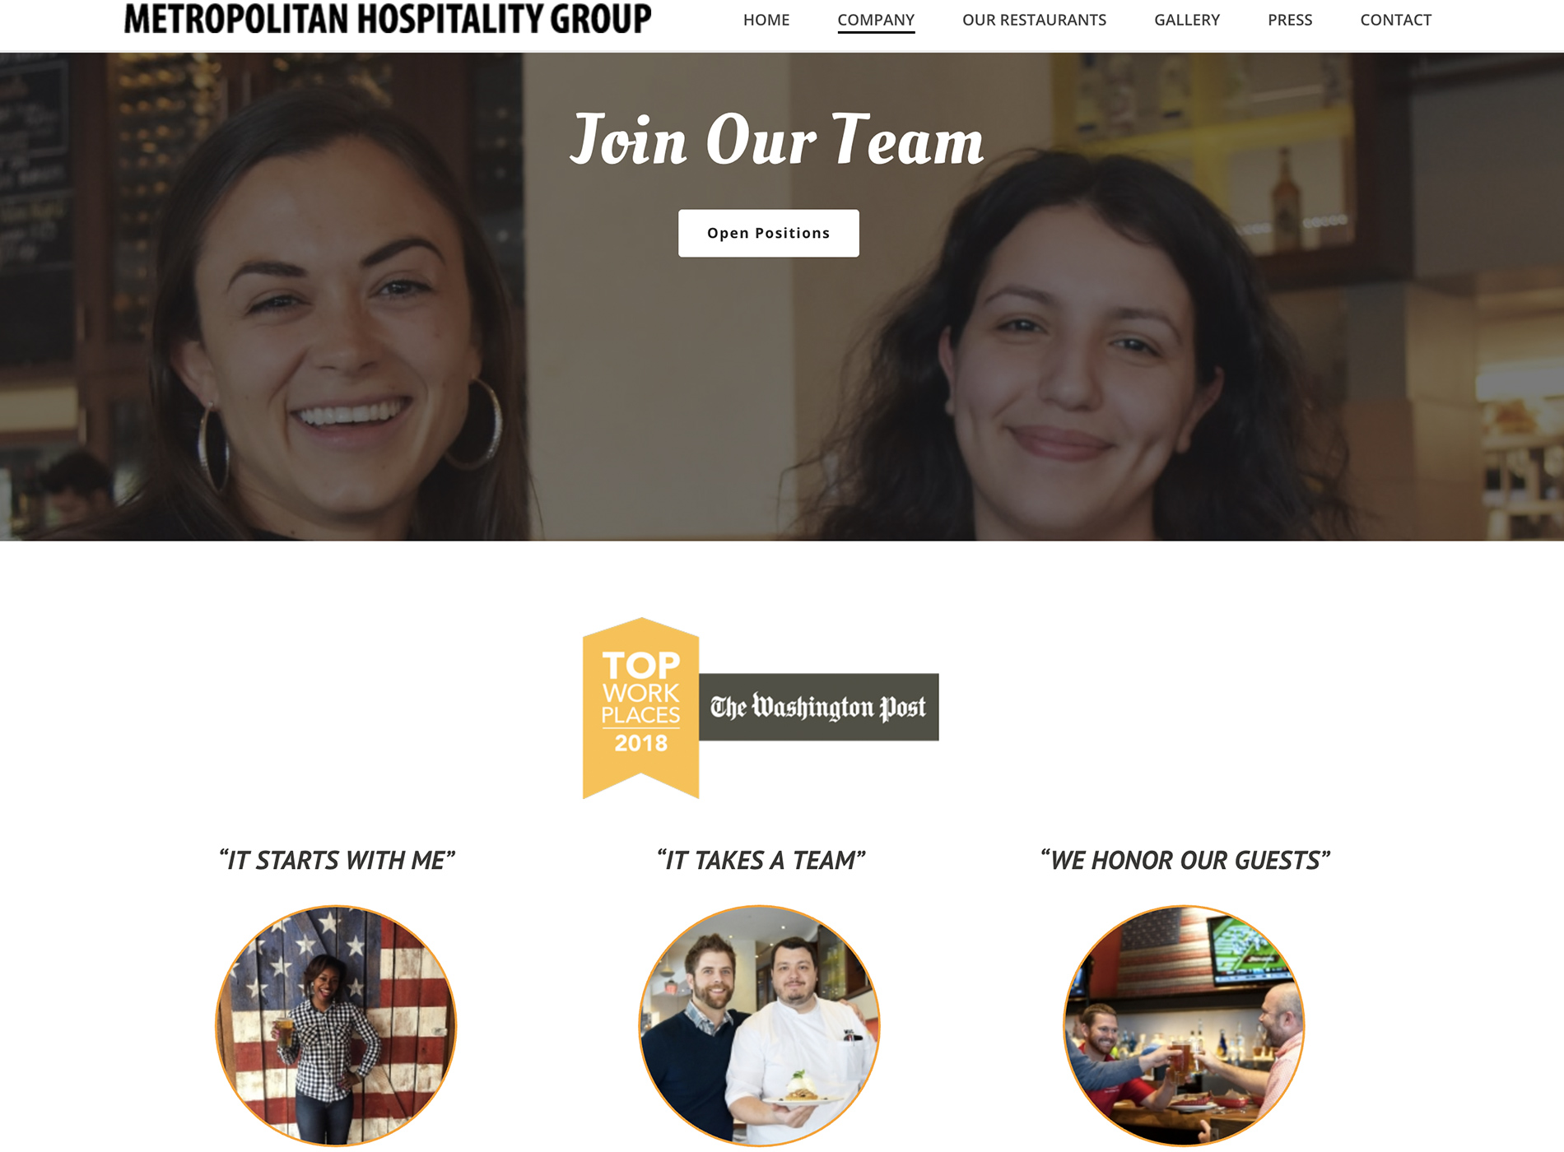Select the woman with flag circular photo
Viewport: 1564px width, 1152px height.
pyautogui.click(x=336, y=1025)
